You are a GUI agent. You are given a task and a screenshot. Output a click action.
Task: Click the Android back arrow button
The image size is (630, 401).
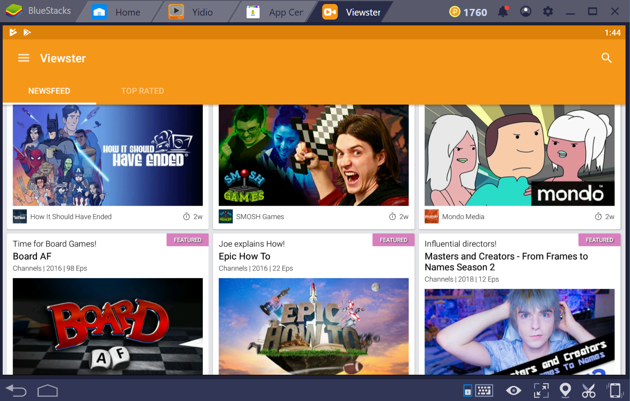click(16, 391)
